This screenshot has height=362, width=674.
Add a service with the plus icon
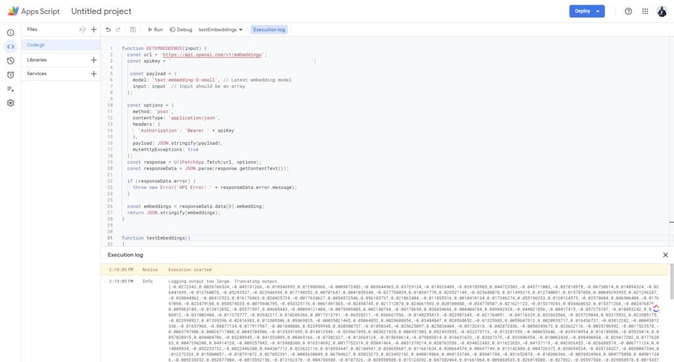(x=93, y=74)
